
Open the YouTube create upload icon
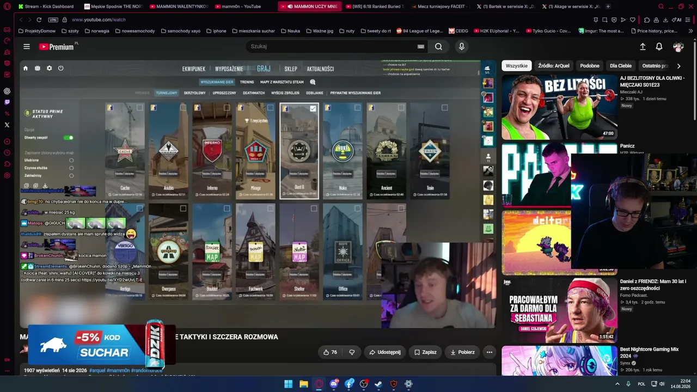tap(643, 47)
